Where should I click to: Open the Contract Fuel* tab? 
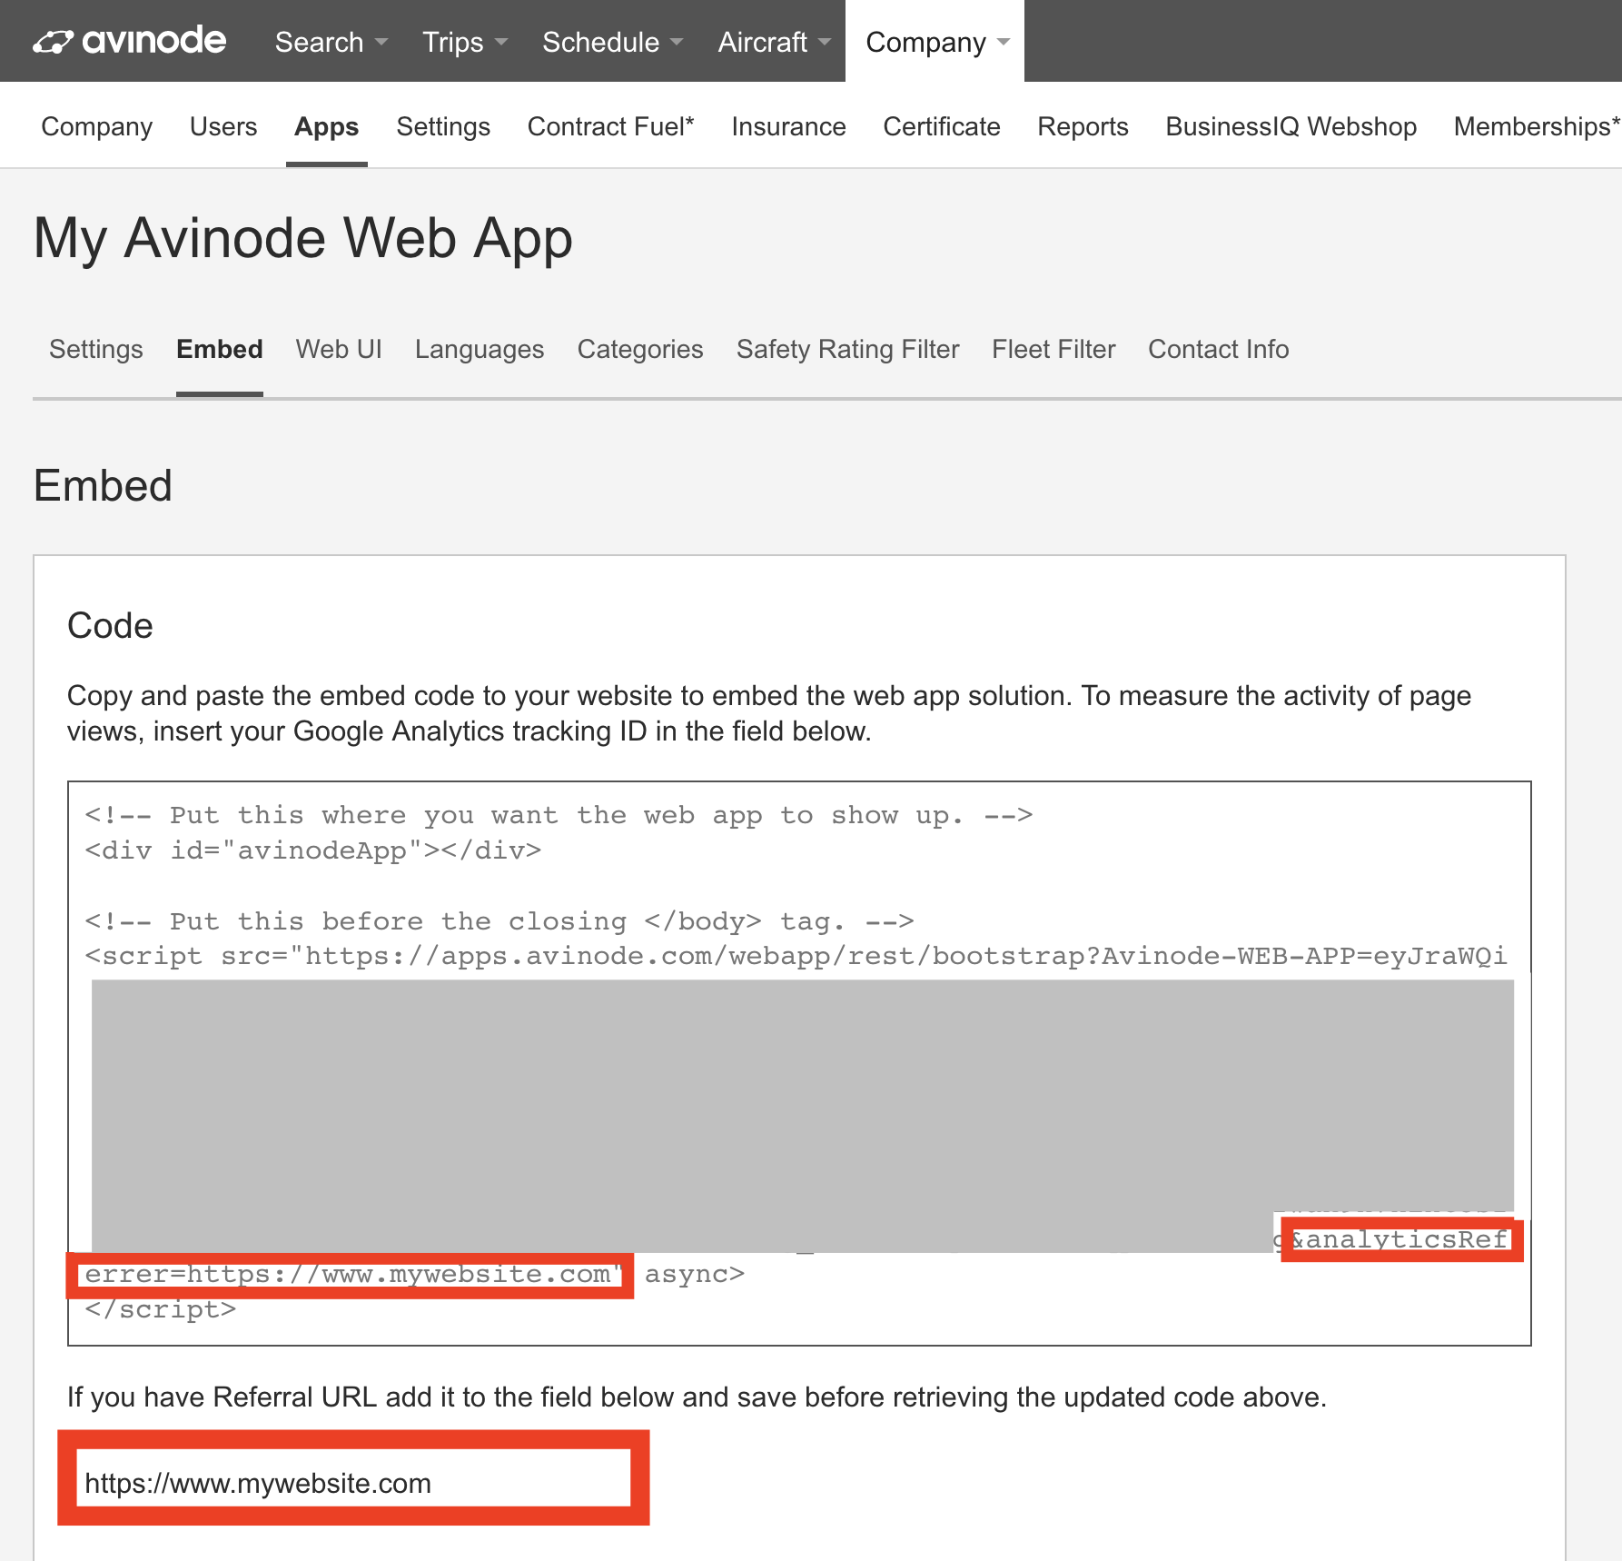(x=611, y=126)
